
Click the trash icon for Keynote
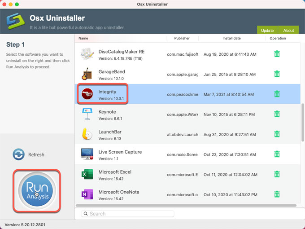click(x=277, y=114)
